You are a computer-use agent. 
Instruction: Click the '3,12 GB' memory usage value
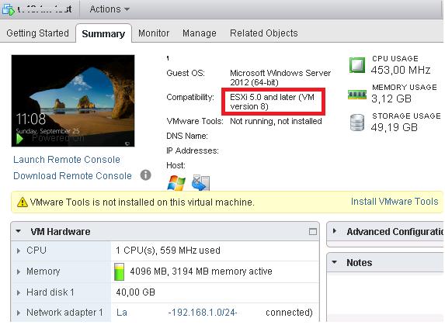coord(391,99)
